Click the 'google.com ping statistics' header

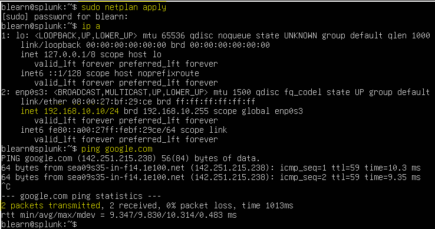coord(81,196)
